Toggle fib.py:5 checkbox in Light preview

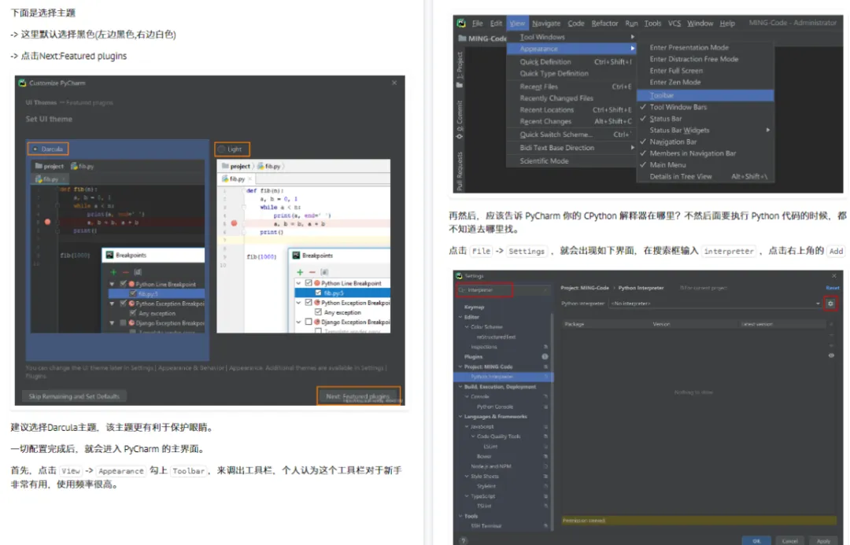(318, 293)
